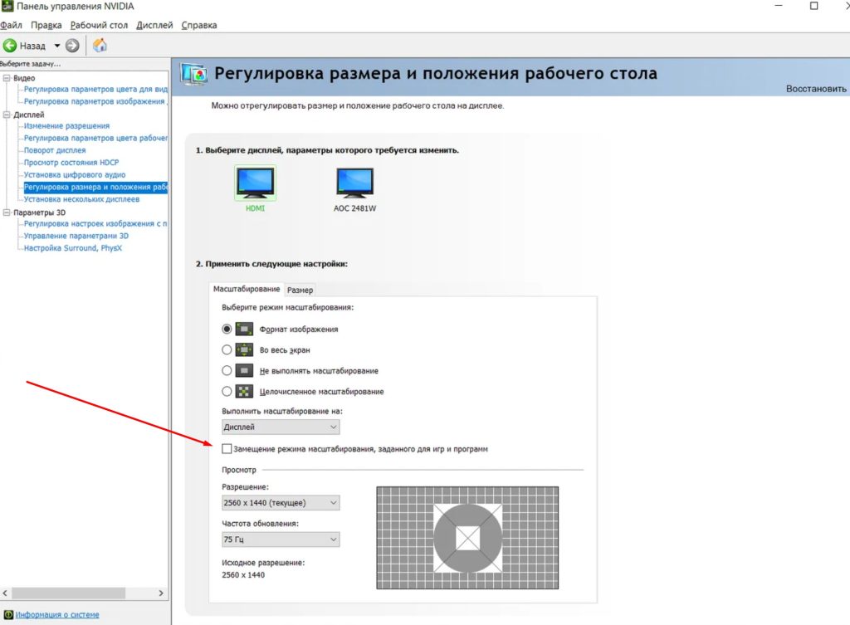850x625 pixels.
Task: Open the 75 Гц refresh rate dropdown
Action: (281, 540)
